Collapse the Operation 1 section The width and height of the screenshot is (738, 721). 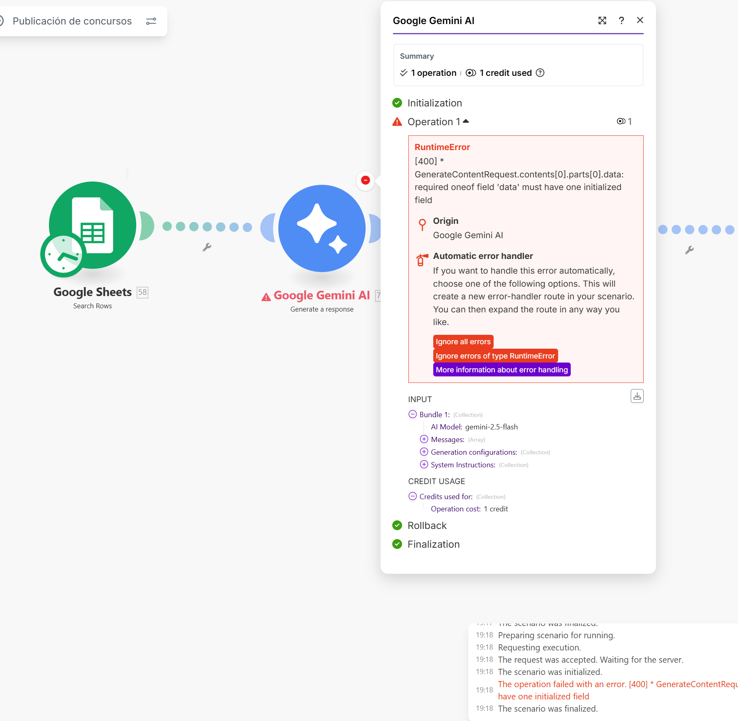pyautogui.click(x=466, y=121)
